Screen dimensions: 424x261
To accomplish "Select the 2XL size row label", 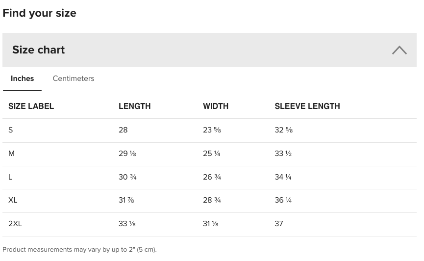I will tap(15, 224).
